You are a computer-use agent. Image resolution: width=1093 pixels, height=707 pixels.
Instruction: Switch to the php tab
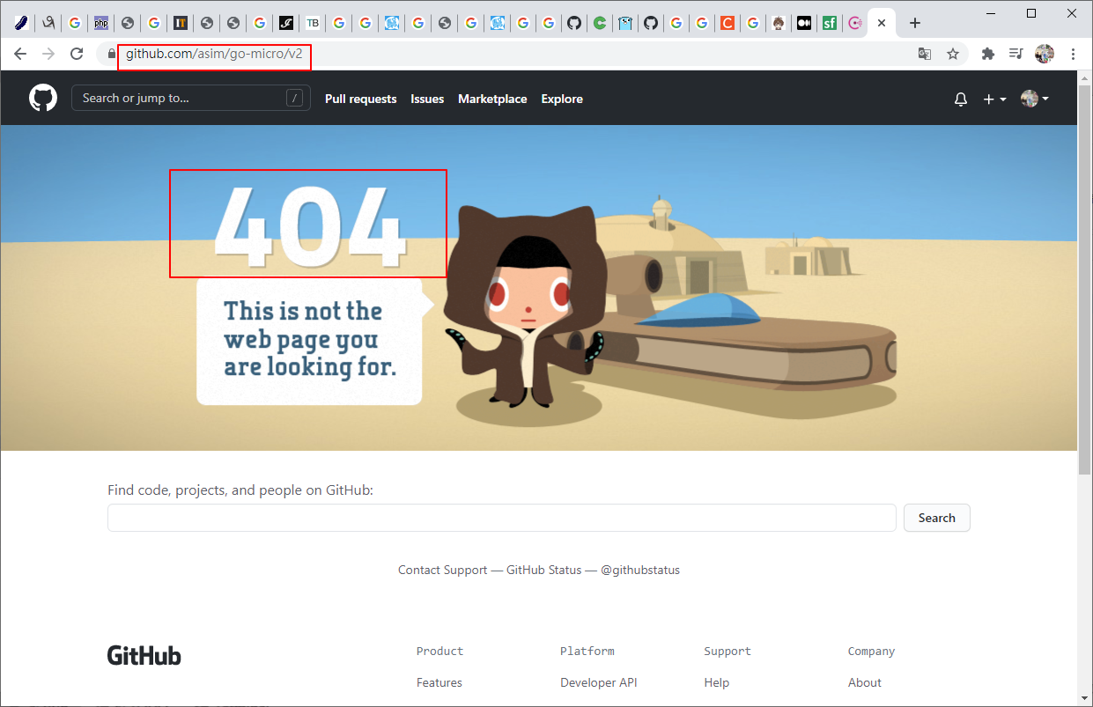102,23
